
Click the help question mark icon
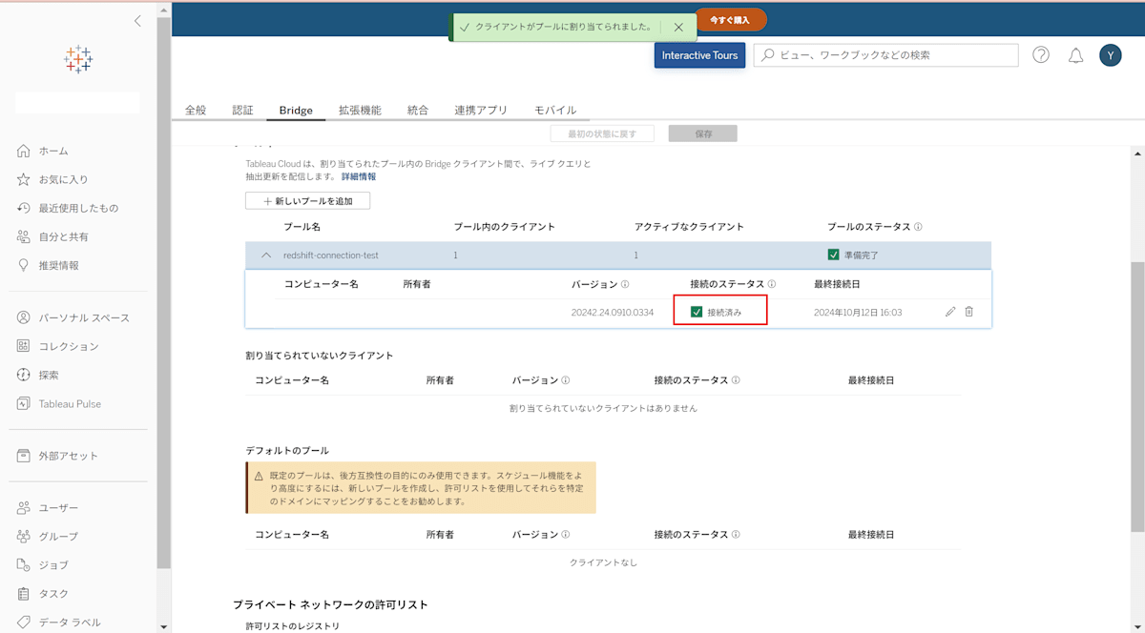pyautogui.click(x=1041, y=55)
